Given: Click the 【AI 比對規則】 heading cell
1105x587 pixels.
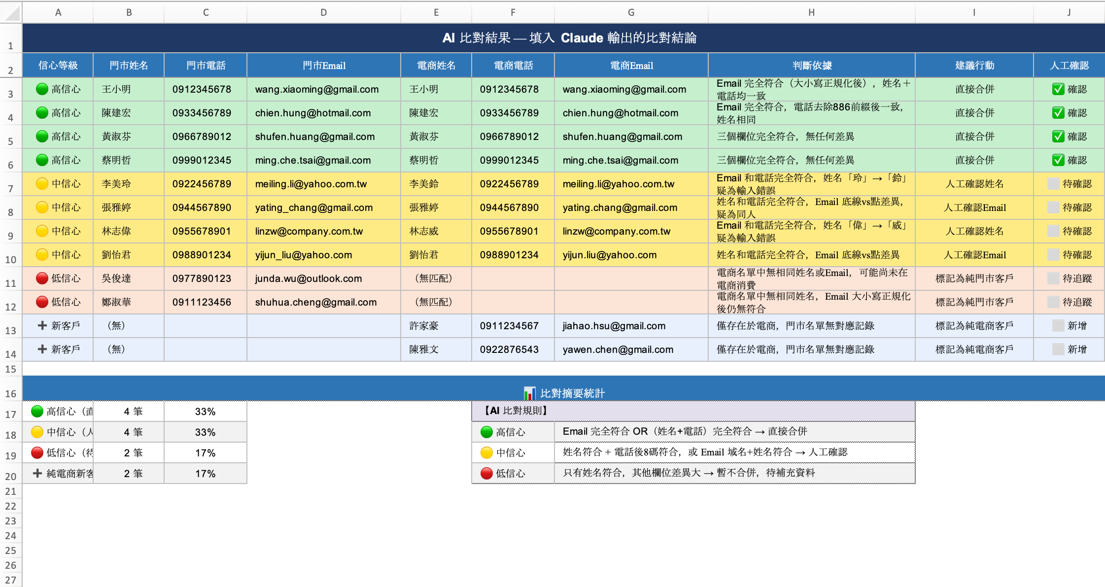Looking at the screenshot, I should pos(693,411).
